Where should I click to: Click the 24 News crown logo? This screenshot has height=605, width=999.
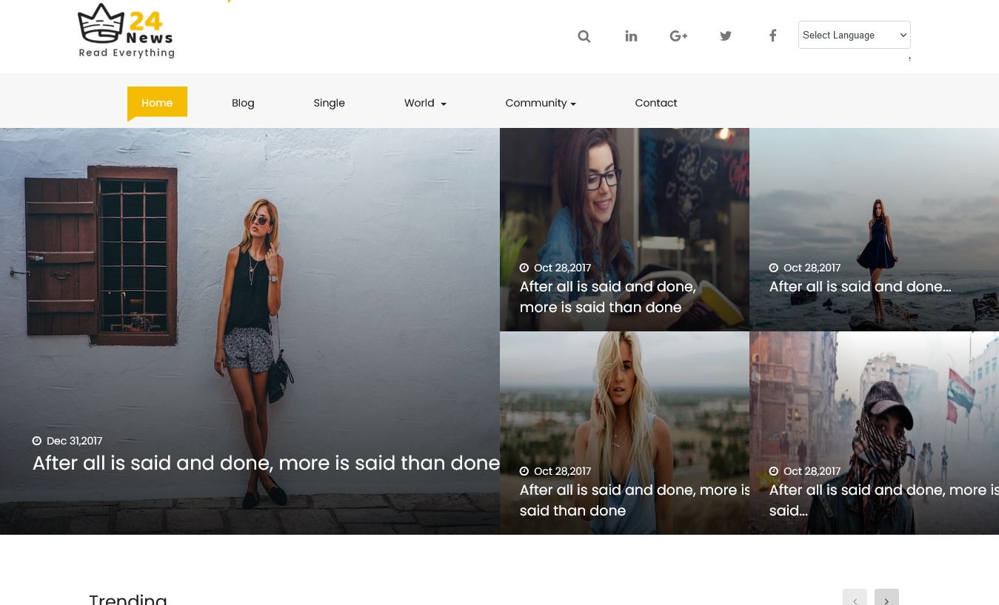coord(127,30)
